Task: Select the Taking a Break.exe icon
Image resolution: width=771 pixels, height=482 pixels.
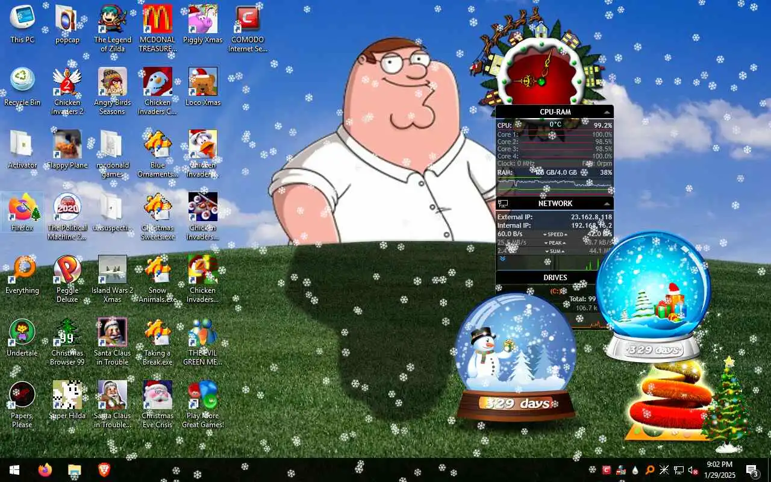Action: pyautogui.click(x=157, y=342)
